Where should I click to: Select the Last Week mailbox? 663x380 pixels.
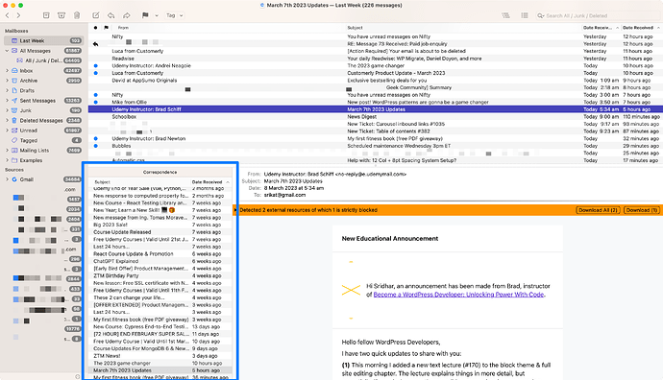(x=43, y=40)
